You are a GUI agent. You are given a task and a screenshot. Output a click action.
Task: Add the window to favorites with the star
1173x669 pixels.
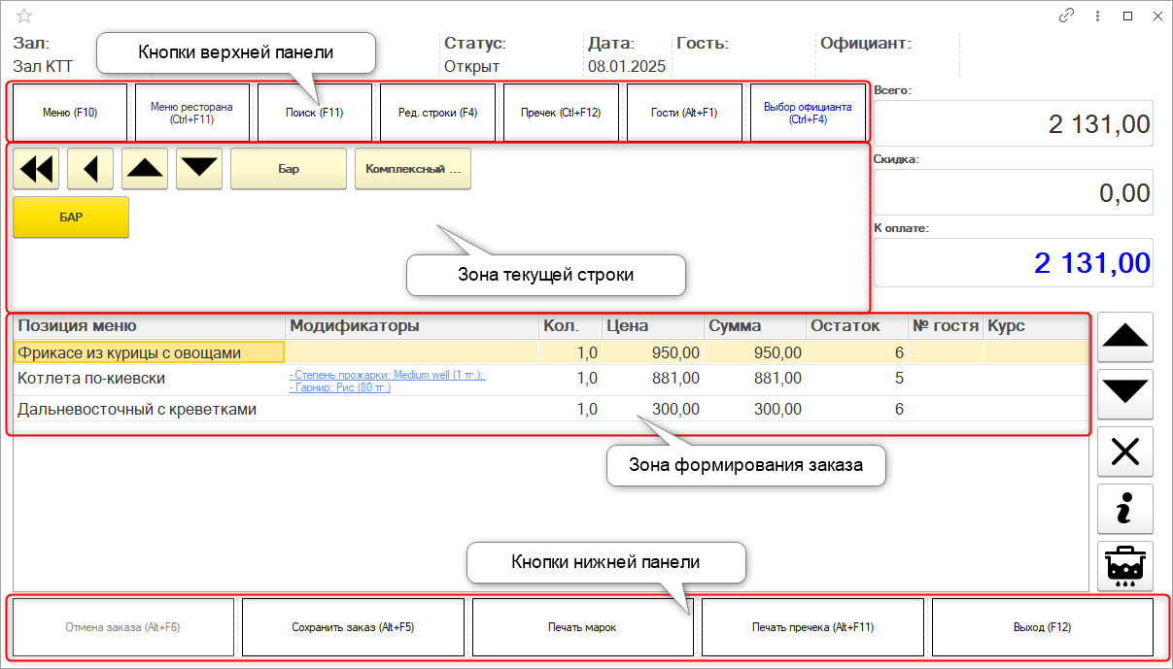pyautogui.click(x=24, y=16)
